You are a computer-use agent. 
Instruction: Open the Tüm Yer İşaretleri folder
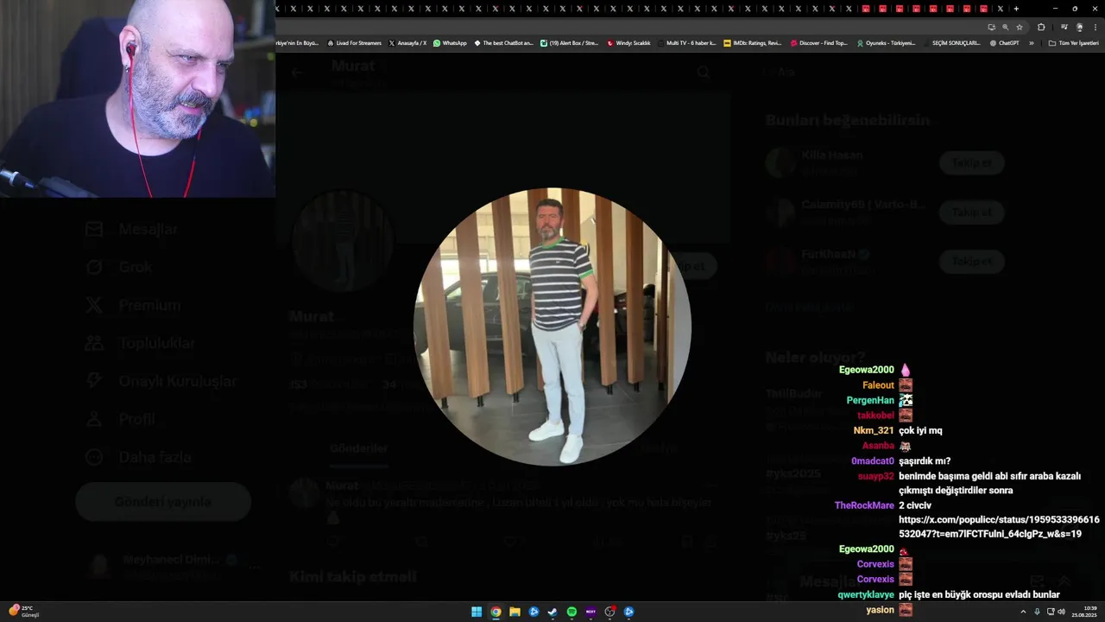[1073, 42]
